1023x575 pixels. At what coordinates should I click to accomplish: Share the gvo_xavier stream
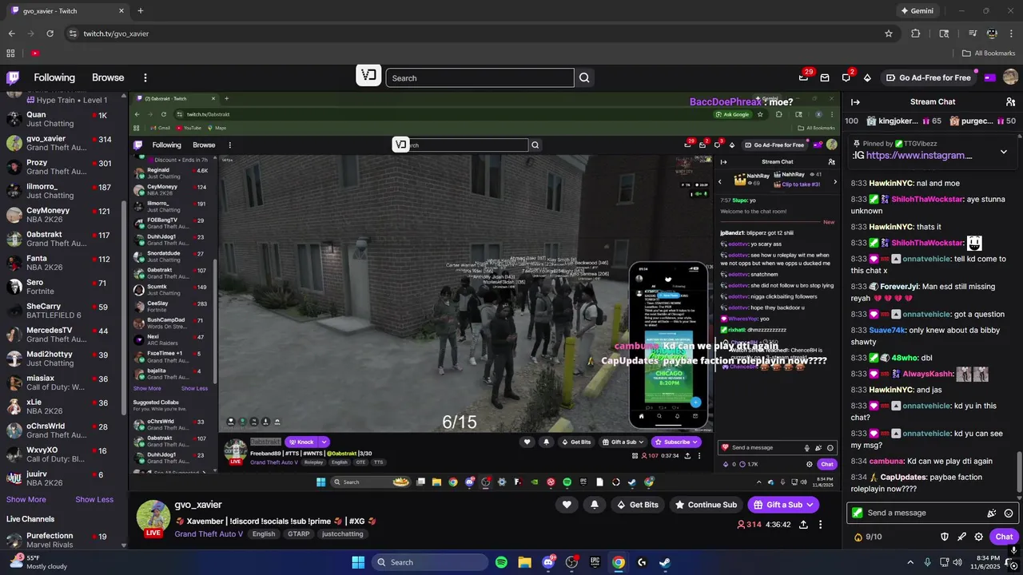tap(803, 525)
